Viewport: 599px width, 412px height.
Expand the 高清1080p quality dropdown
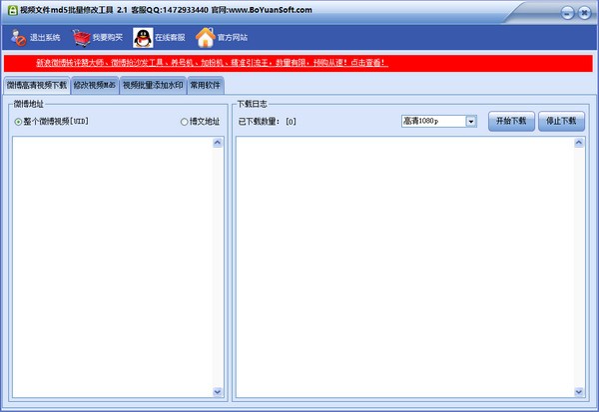click(x=471, y=122)
